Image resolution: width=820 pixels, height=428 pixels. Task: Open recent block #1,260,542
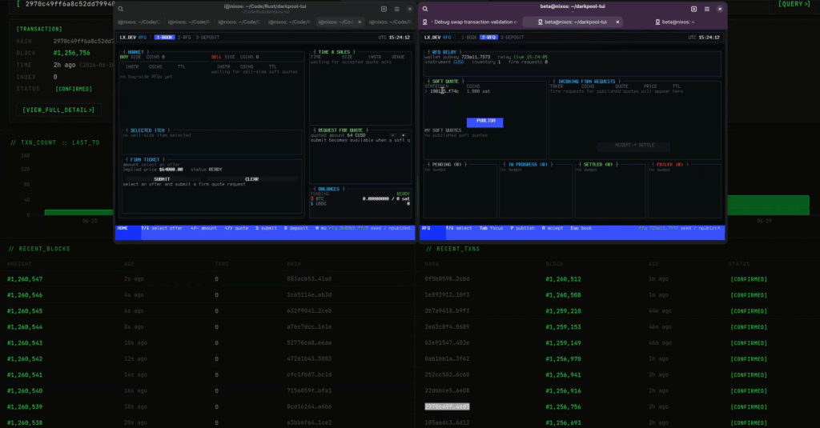pos(25,359)
